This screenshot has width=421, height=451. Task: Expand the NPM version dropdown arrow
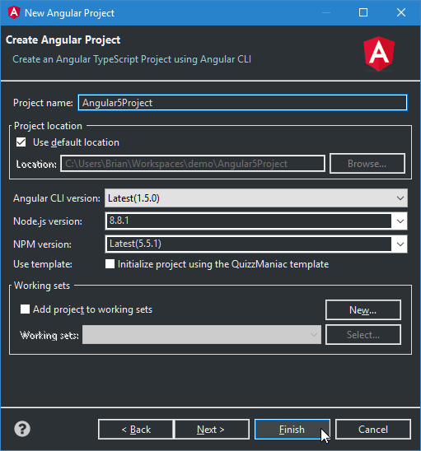[x=400, y=244]
